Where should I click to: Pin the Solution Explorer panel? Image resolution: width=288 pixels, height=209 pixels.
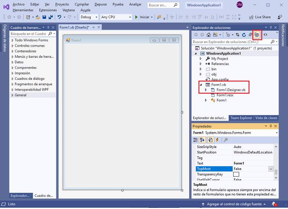click(271, 27)
